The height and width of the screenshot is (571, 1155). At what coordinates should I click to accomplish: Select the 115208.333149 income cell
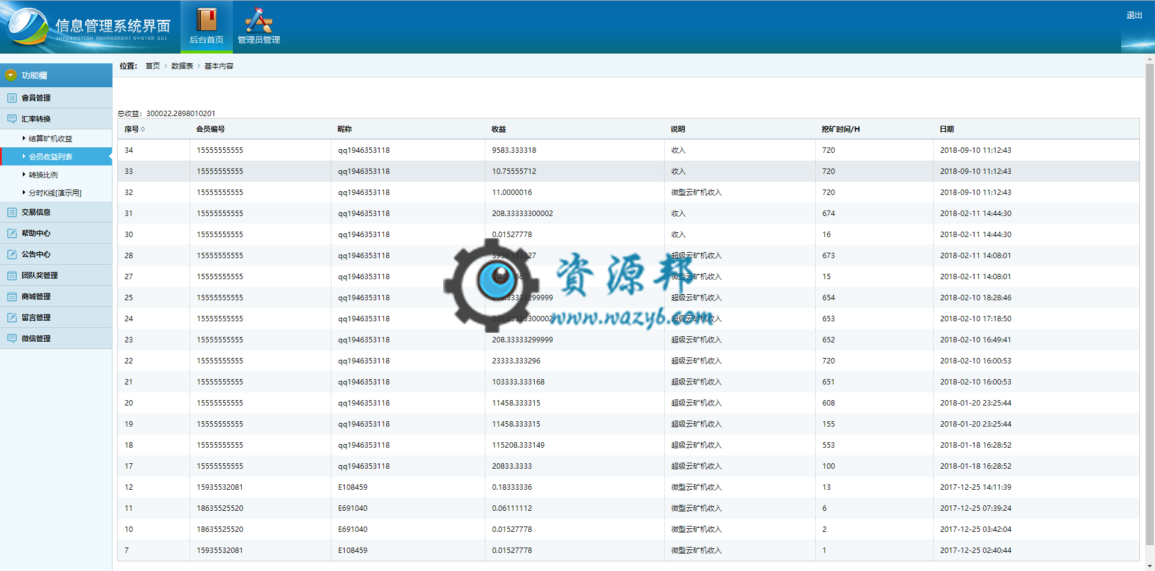[519, 445]
